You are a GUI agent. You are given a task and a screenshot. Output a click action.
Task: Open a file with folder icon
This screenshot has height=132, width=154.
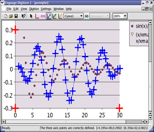11,16
